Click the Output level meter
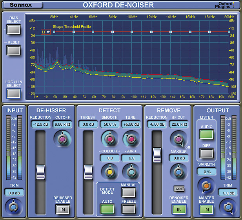The width and height of the screenshot is (242, 220). tap(228, 148)
